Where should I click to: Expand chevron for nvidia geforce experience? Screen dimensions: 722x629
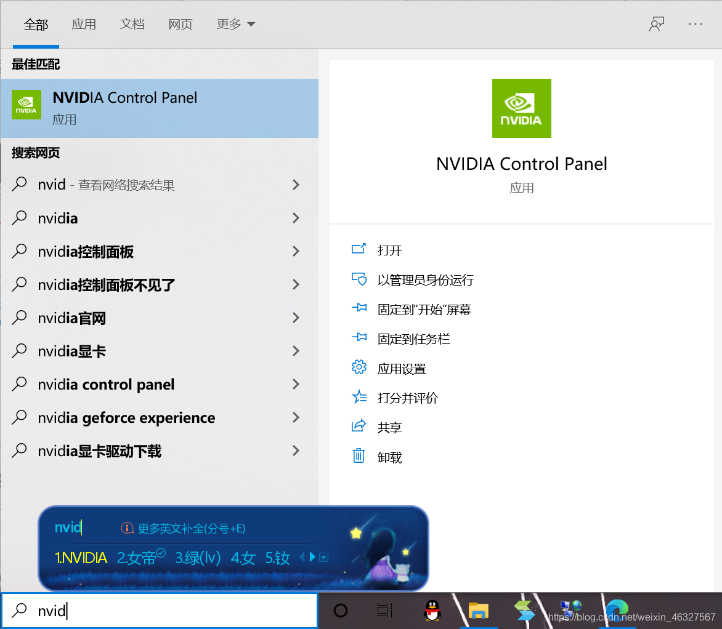(296, 417)
